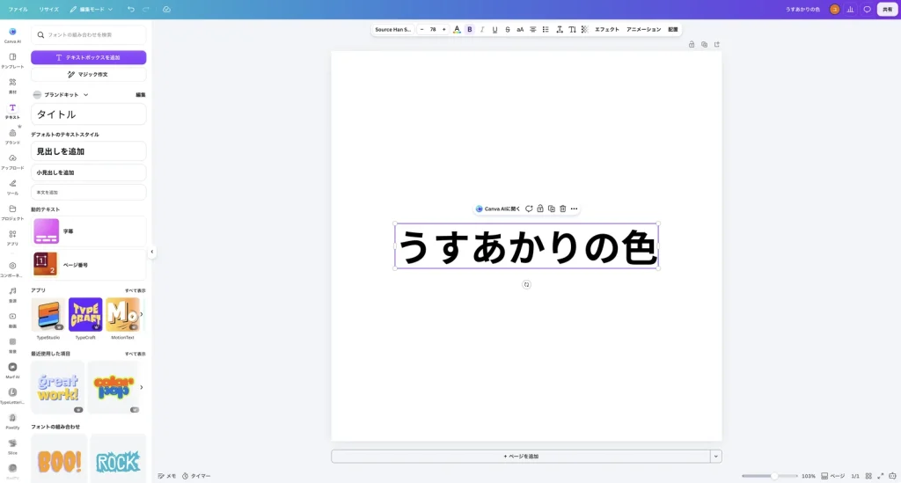This screenshot has height=483, width=901.
Task: Open the アニメーション (animation) panel
Action: point(643,29)
